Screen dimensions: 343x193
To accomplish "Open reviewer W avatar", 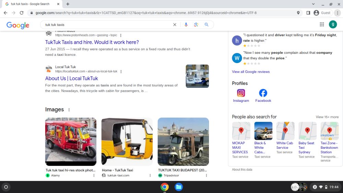I will 237,58.
